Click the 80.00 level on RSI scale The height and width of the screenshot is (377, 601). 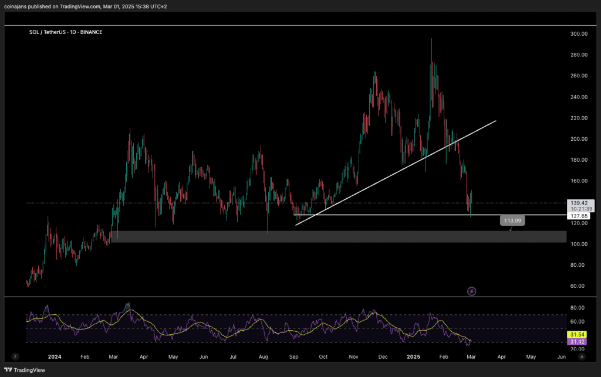(x=578, y=308)
